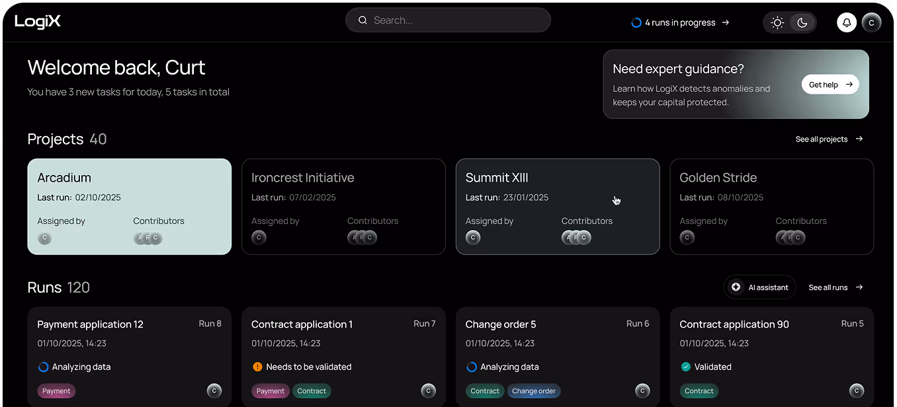Expand the contributors avatar group on Arcadium
This screenshot has height=407, width=897.
click(147, 237)
